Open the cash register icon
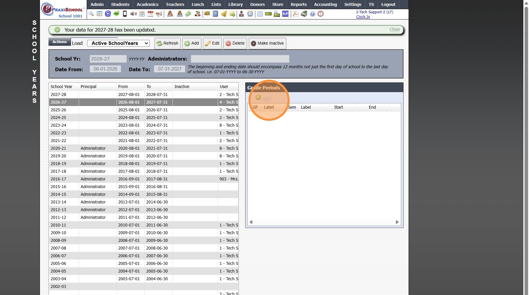 click(304, 14)
